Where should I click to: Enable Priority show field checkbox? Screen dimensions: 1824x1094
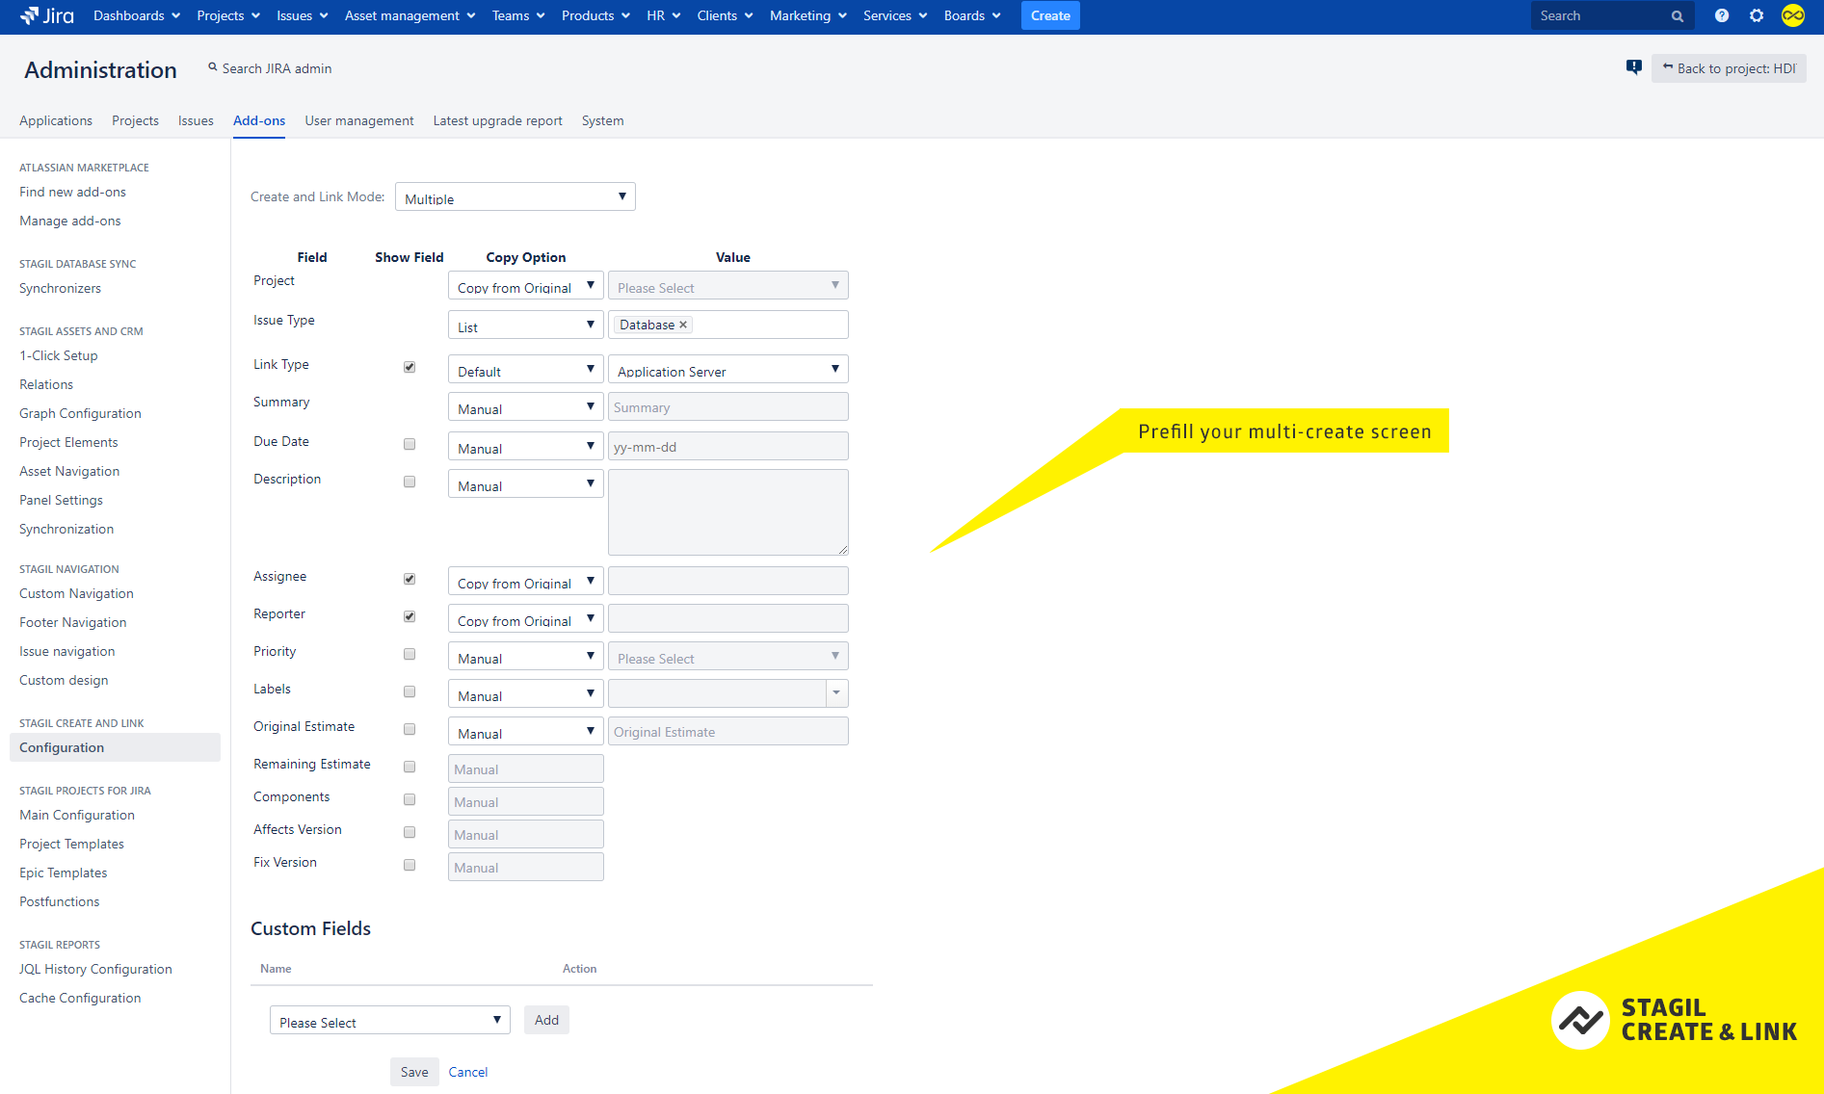coord(410,654)
